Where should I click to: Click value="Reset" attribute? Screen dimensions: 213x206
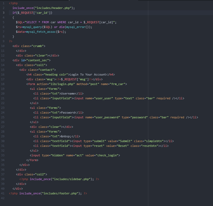[x=117, y=146]
